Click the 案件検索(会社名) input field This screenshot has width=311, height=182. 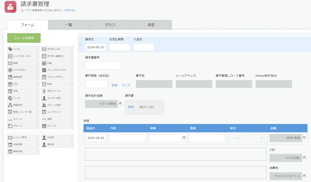pos(96,84)
